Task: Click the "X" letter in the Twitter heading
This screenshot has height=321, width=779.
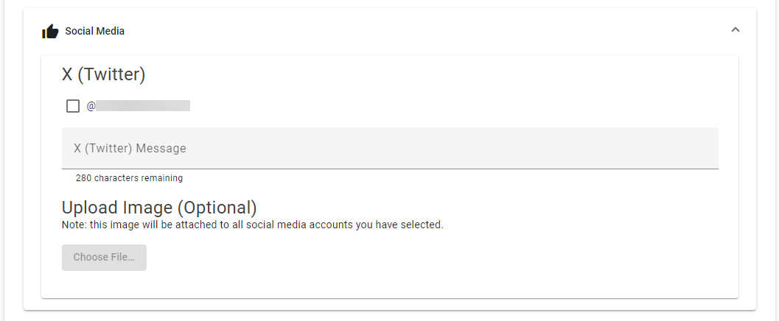Action: pyautogui.click(x=67, y=74)
